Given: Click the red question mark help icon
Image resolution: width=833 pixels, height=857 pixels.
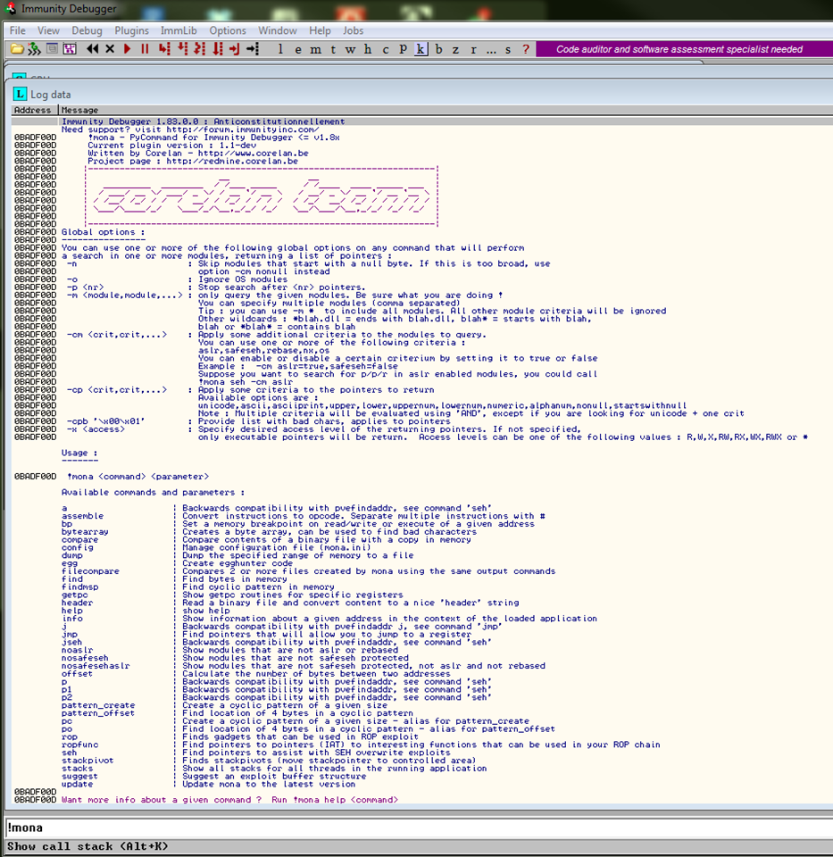Looking at the screenshot, I should click(x=526, y=49).
